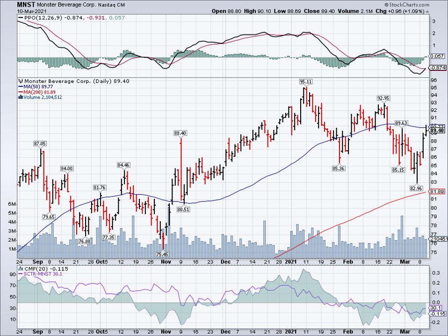Click the 87.05 price high annotation

click(x=40, y=144)
